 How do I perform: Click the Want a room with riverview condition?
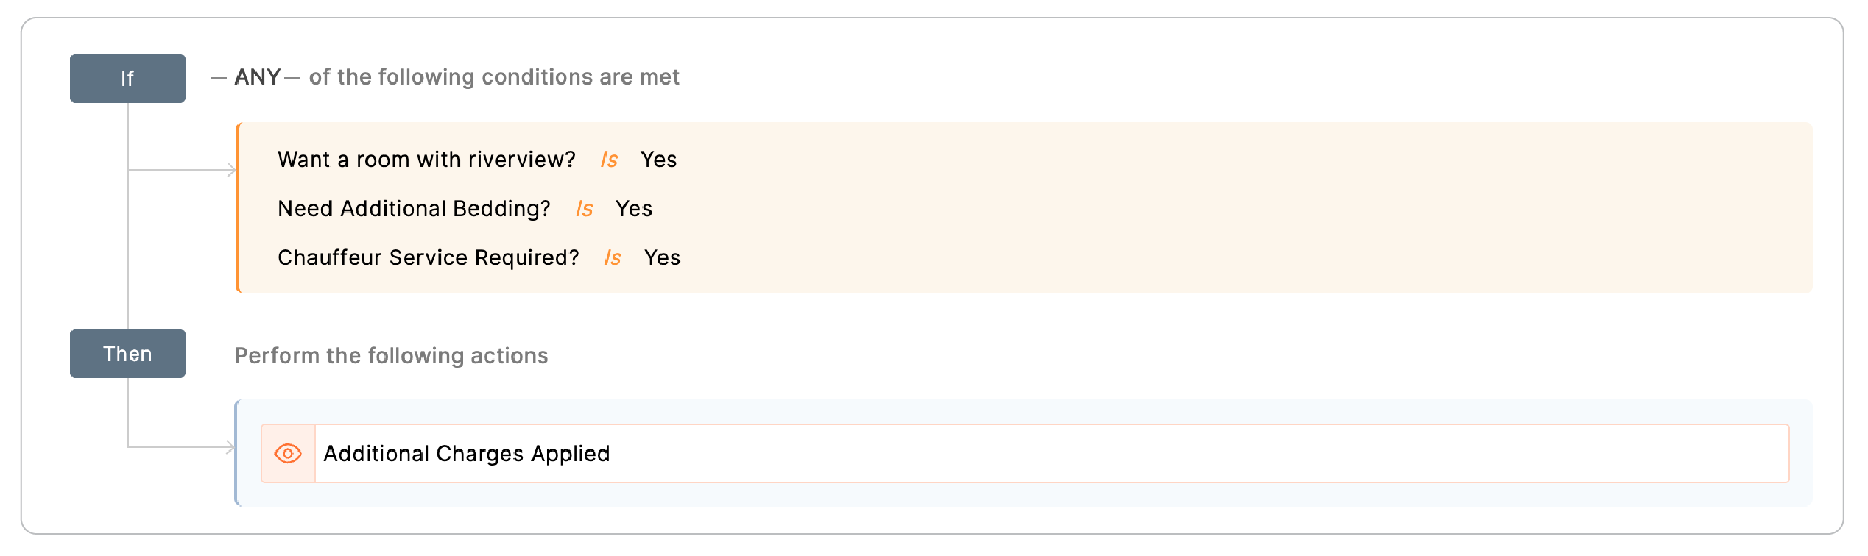(x=426, y=160)
